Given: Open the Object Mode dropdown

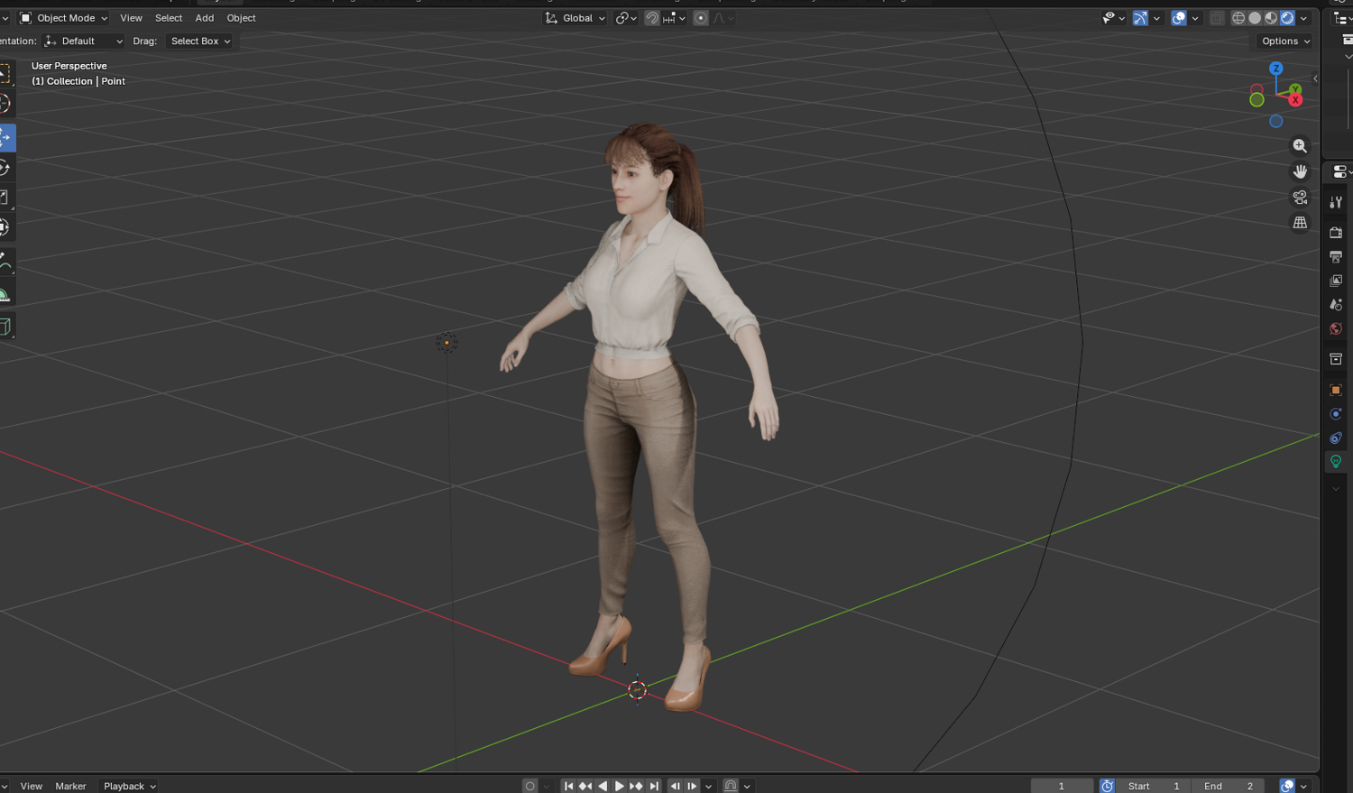Looking at the screenshot, I should pos(63,18).
